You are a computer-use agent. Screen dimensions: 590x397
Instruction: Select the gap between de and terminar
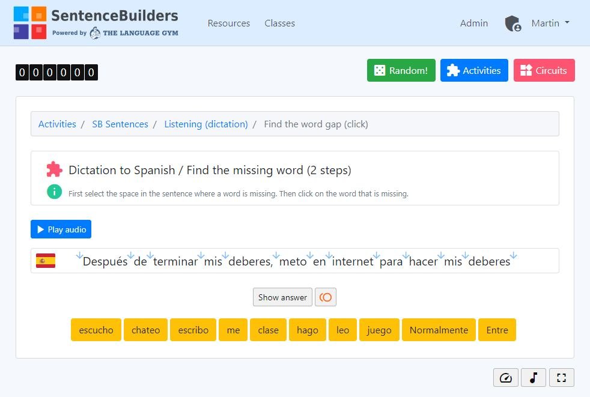pos(150,256)
